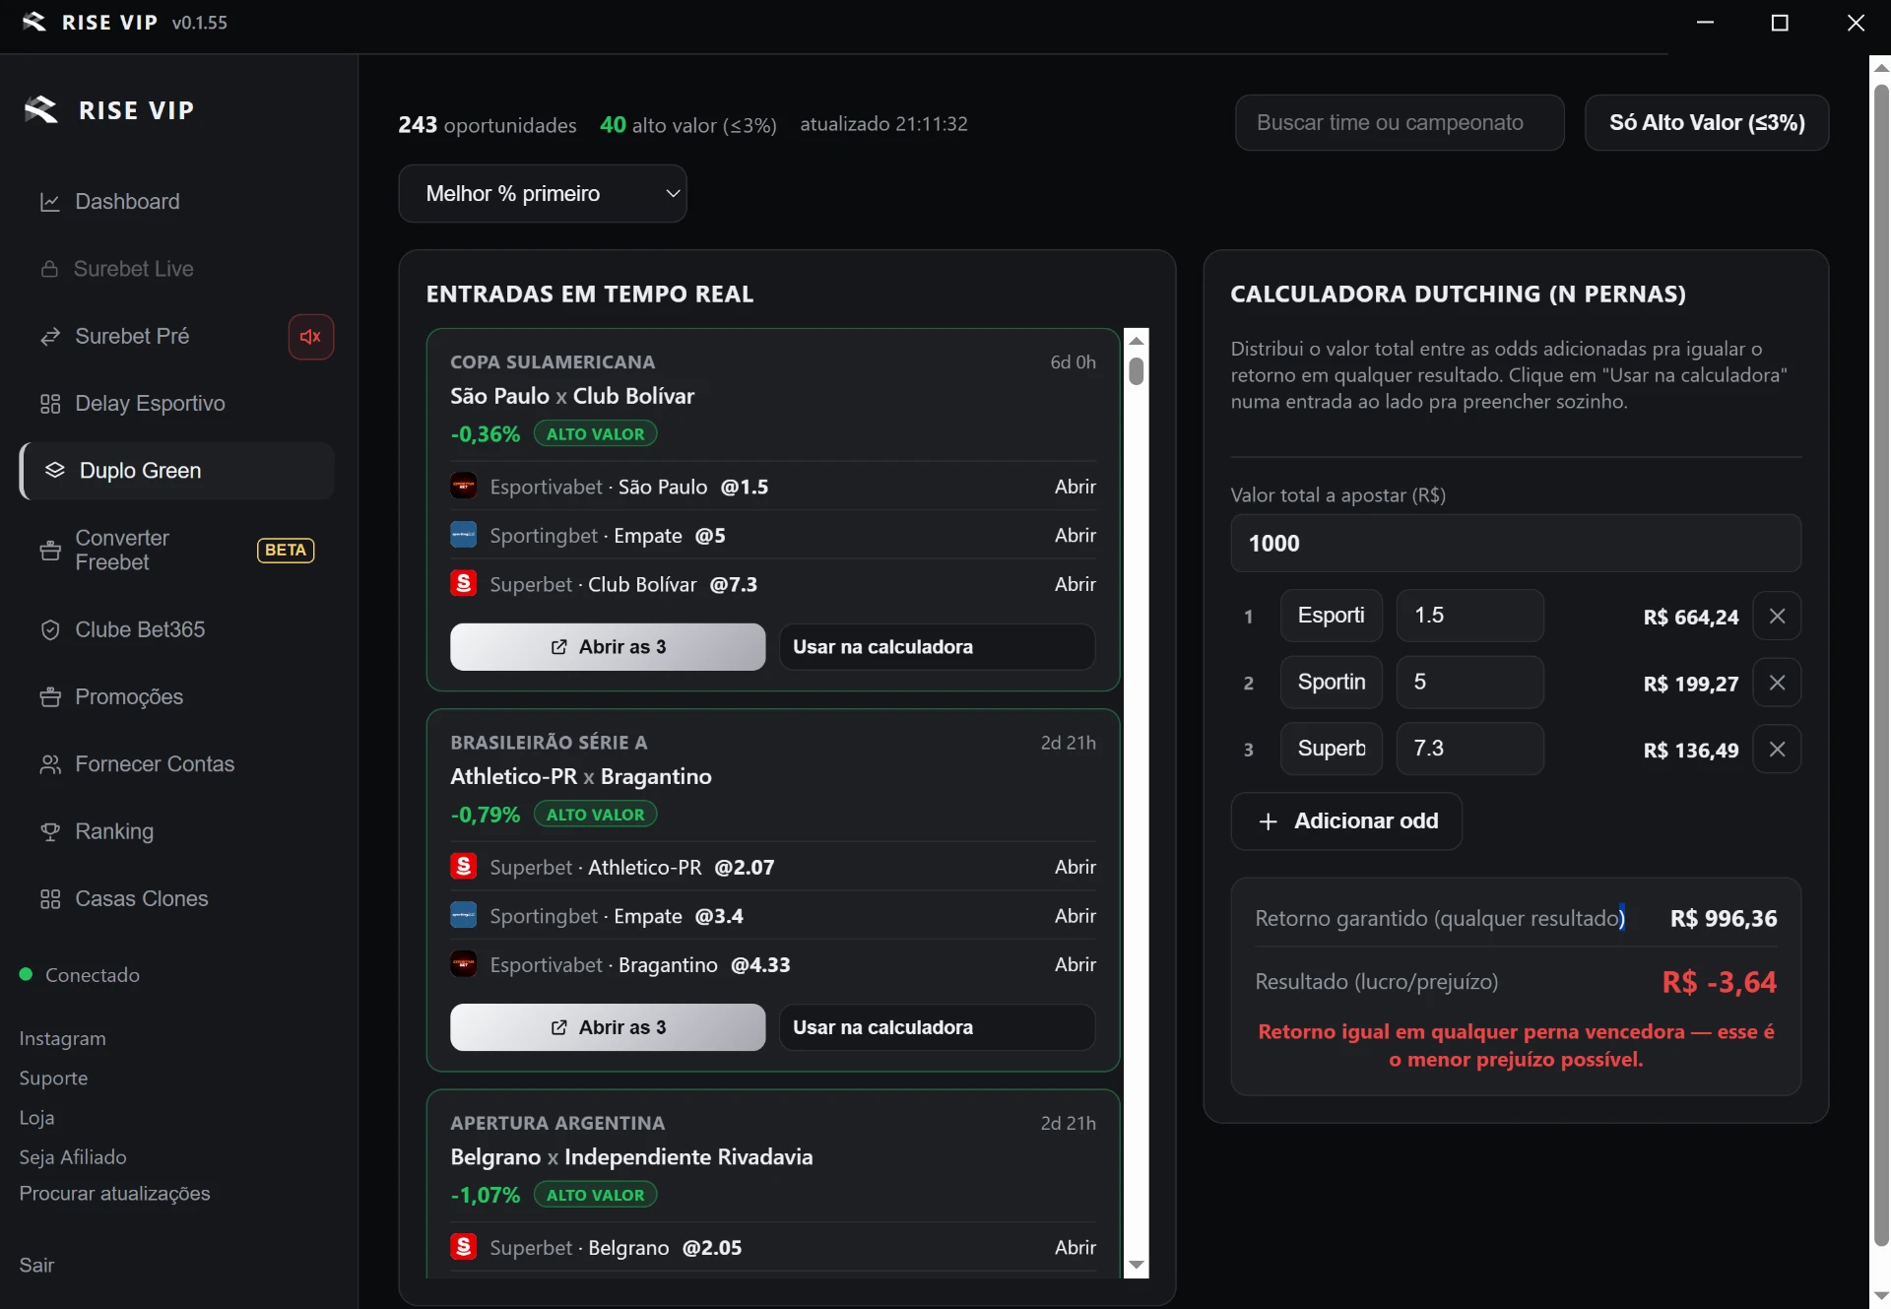Navigate to Promoções
This screenshot has height=1309, width=1891.
pyautogui.click(x=177, y=697)
